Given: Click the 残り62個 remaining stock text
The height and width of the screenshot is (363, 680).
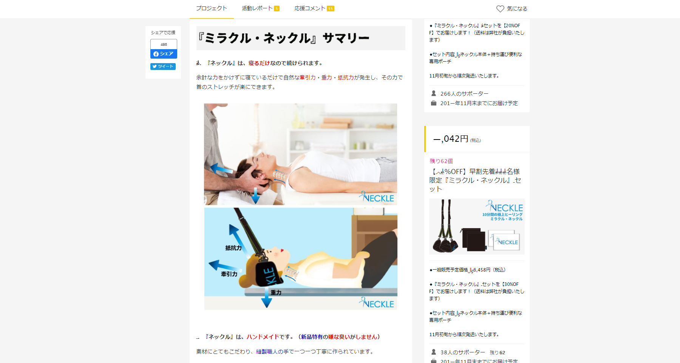Looking at the screenshot, I should point(441,161).
